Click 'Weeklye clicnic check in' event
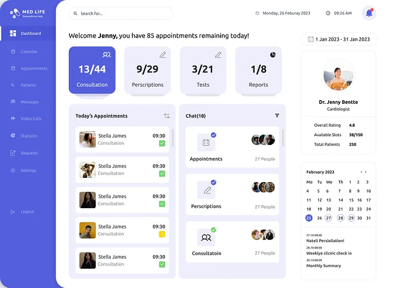Screen dimensions: 393x288 329,253
